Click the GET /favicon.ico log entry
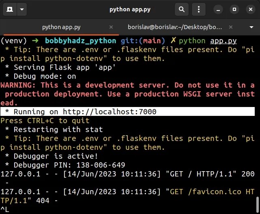Viewport: 260px width, 214px height. (127, 196)
